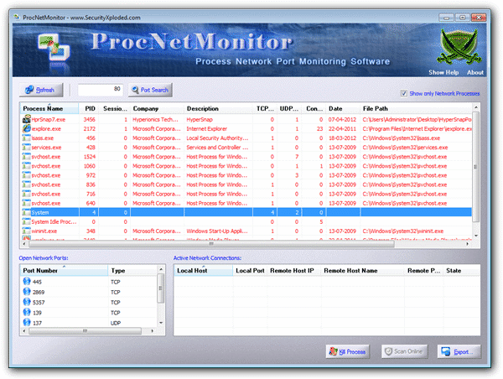Click icon of svchost.exe PID 716
This screenshot has width=503, height=379.
(27, 194)
